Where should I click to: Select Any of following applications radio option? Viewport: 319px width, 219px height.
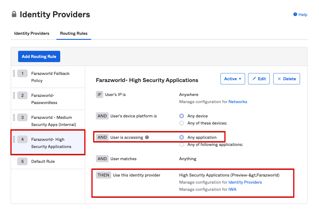coord(182,145)
